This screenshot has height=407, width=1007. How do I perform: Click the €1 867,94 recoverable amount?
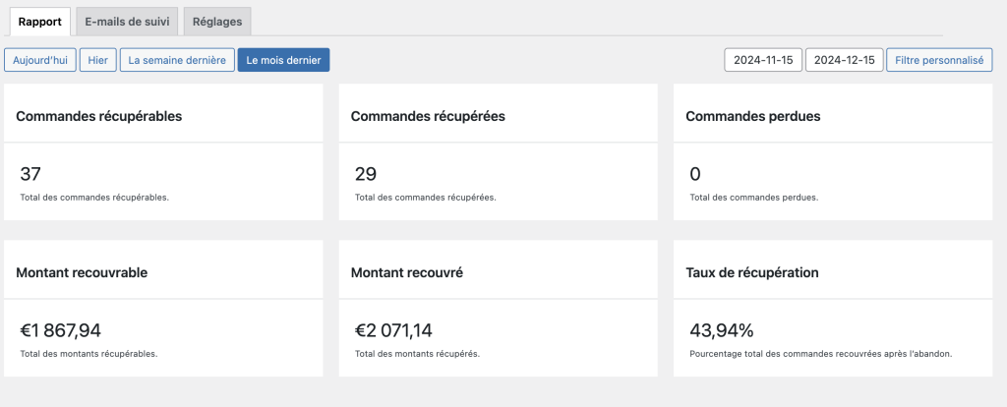tap(62, 331)
